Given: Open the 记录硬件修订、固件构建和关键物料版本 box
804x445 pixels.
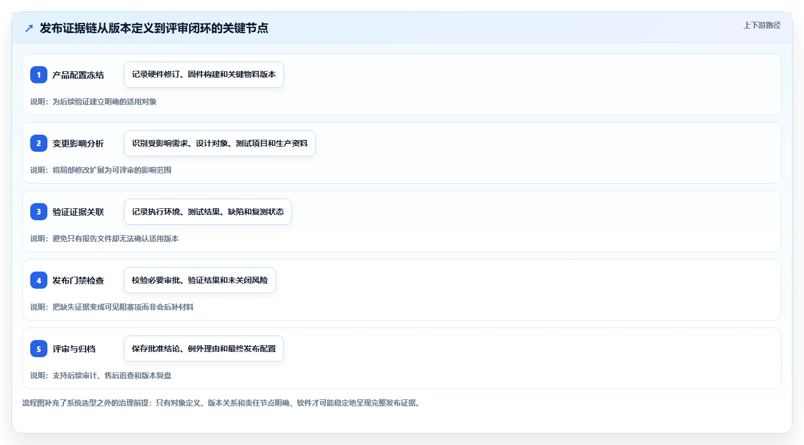Looking at the screenshot, I should click(204, 75).
